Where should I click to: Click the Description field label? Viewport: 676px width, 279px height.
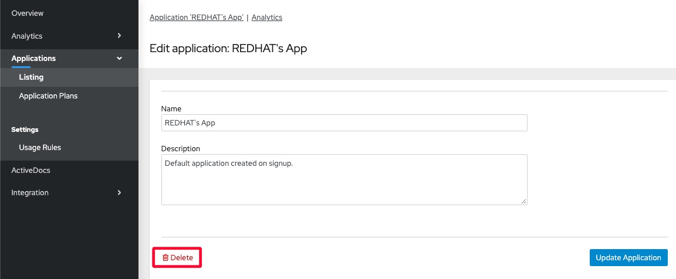[181, 149]
